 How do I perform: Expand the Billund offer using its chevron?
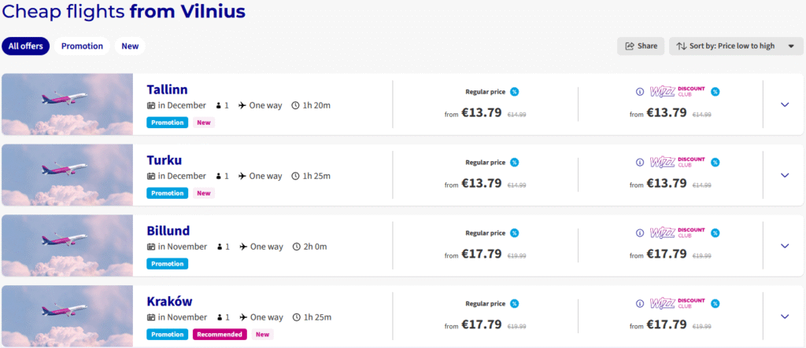784,246
